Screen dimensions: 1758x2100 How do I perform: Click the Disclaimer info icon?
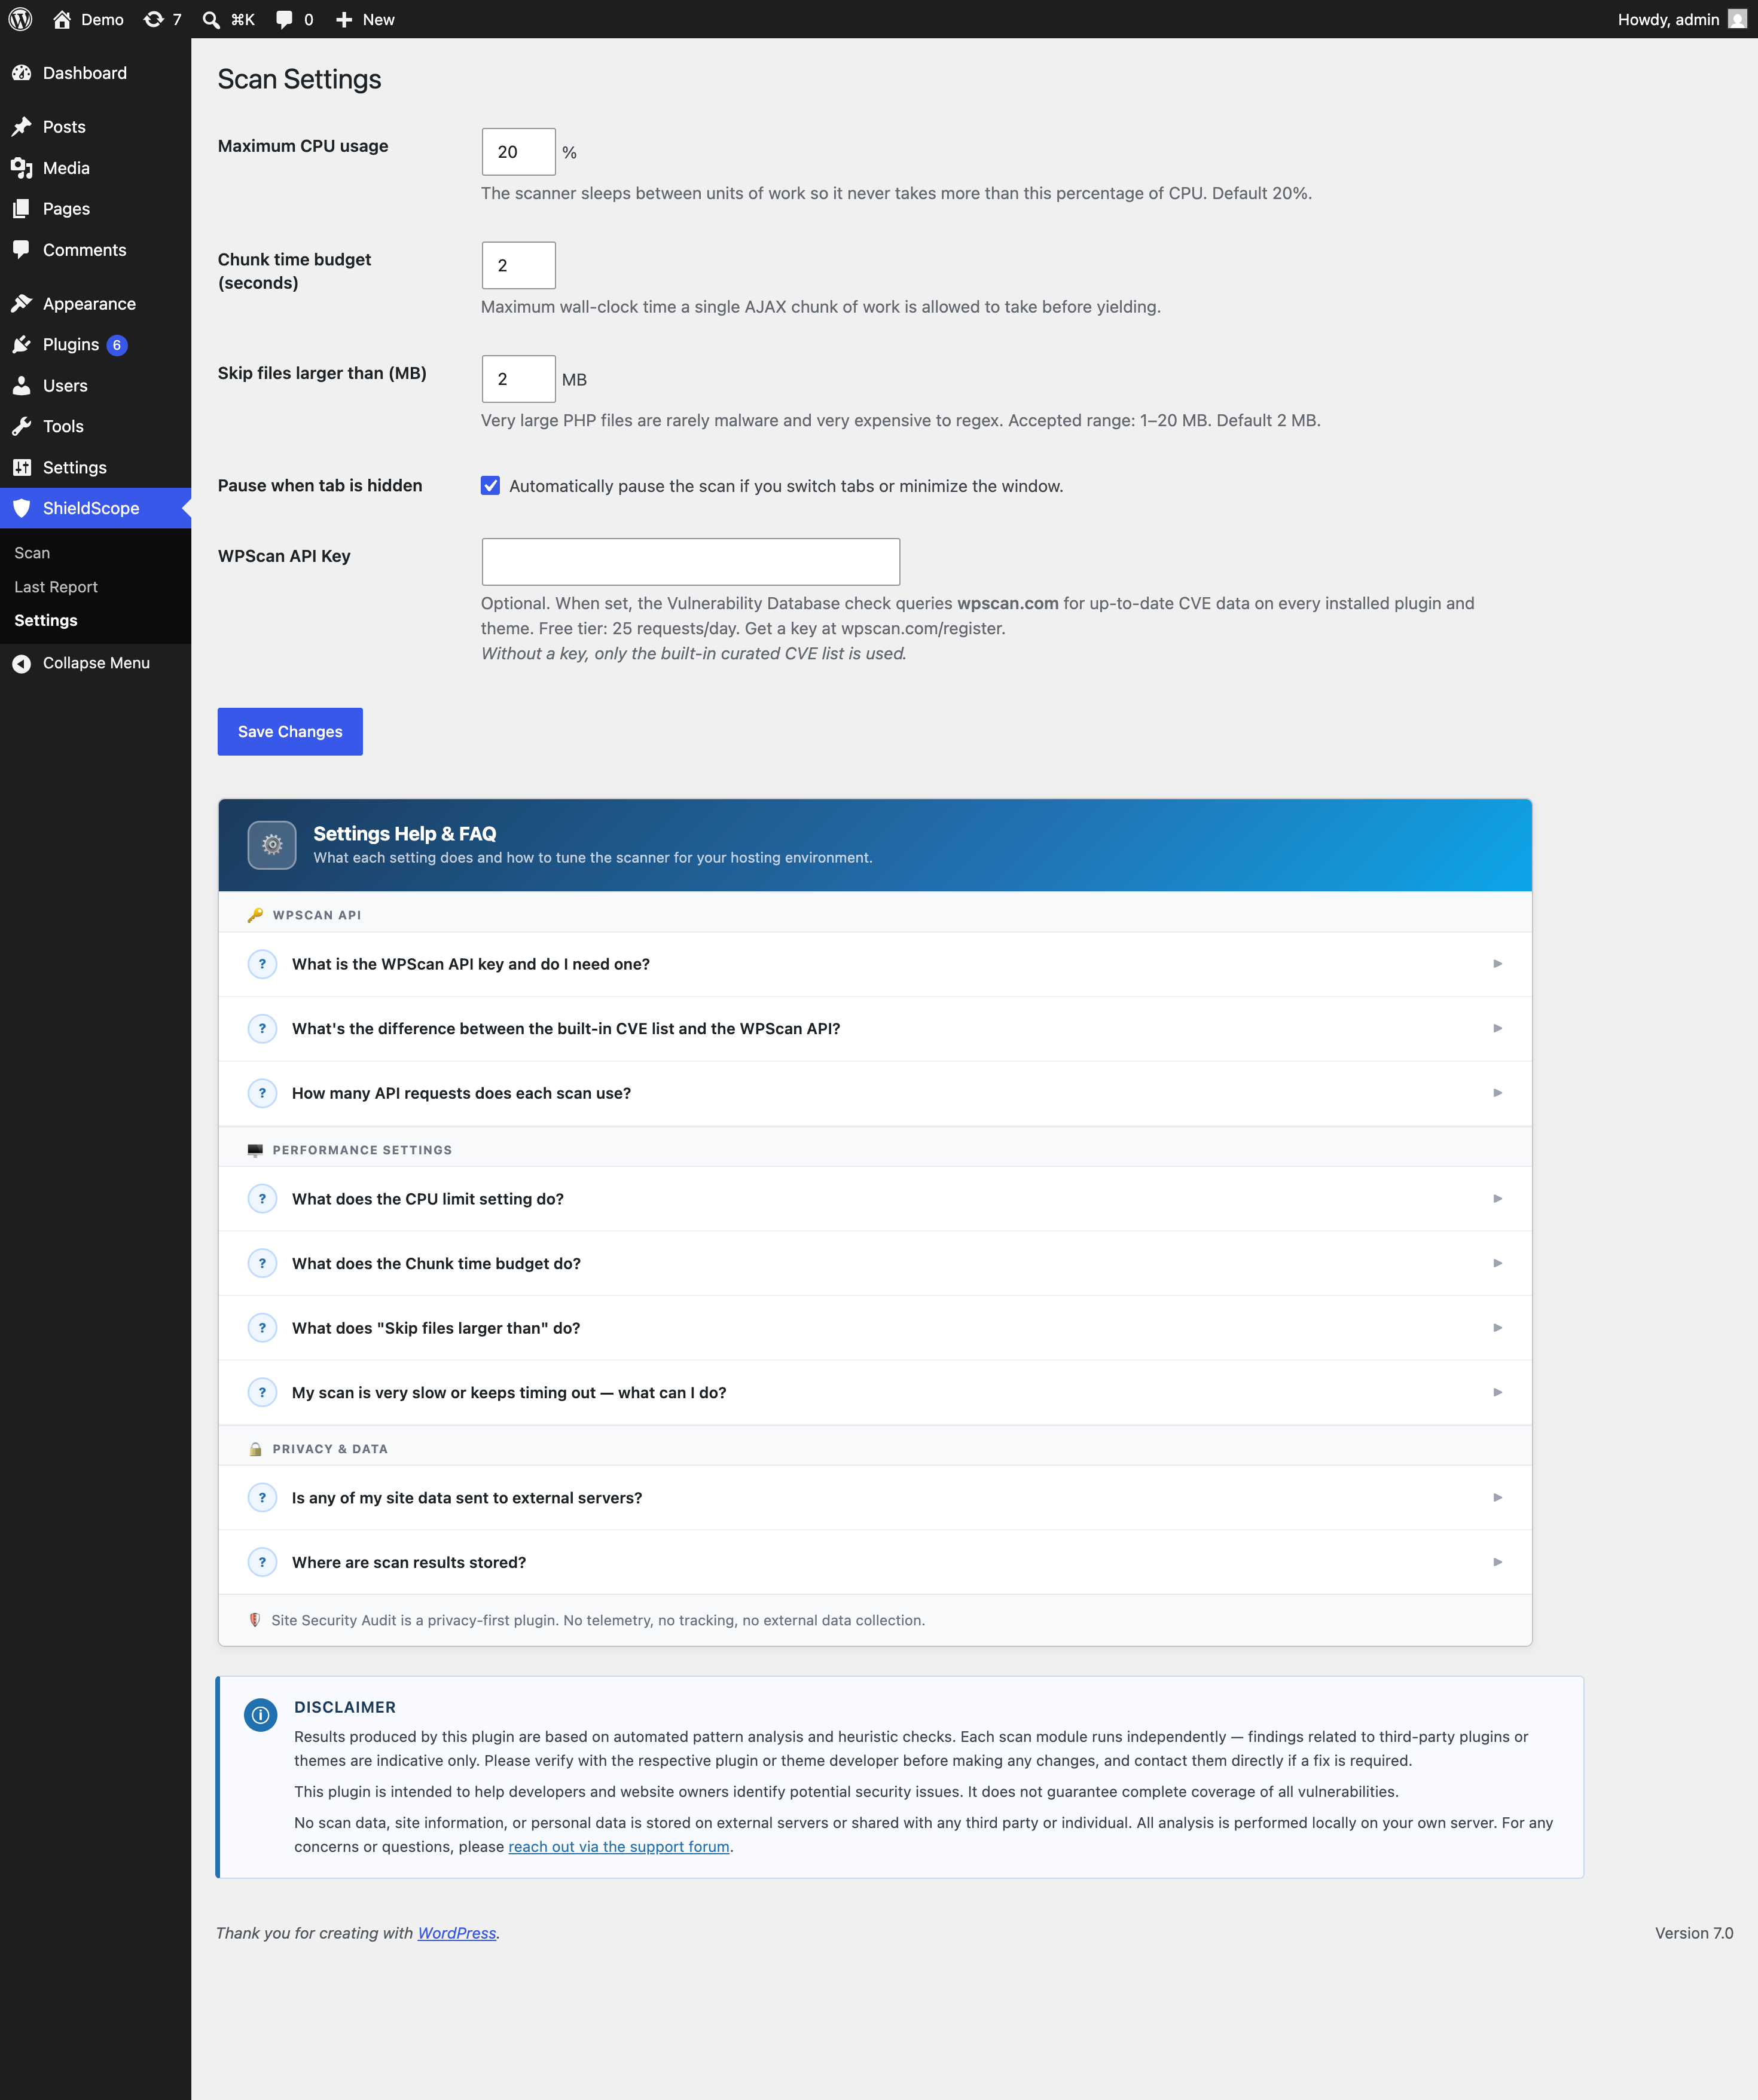point(260,1715)
